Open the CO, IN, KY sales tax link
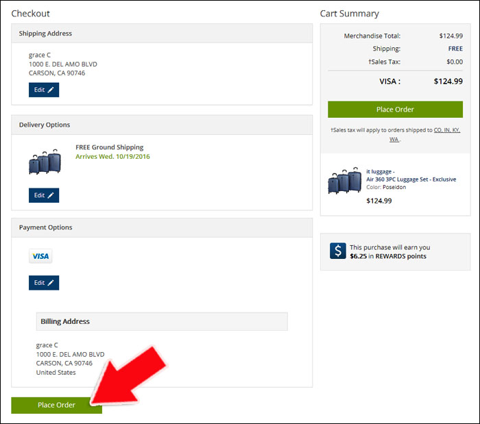The image size is (480, 424). (x=447, y=130)
